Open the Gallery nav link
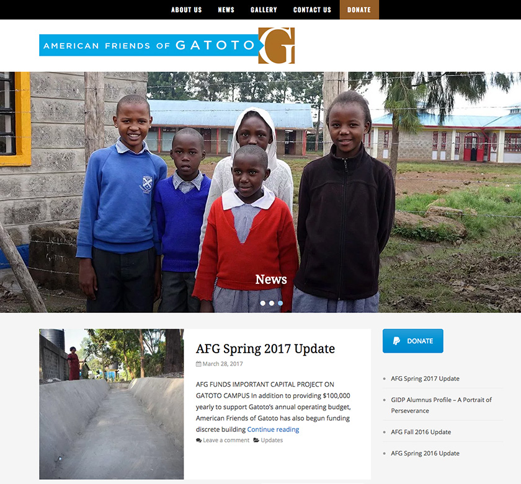This screenshot has width=521, height=484. [x=264, y=10]
